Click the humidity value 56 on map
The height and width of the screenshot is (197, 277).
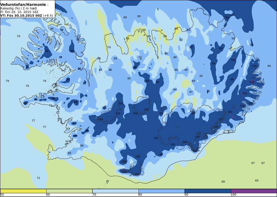tap(127, 38)
